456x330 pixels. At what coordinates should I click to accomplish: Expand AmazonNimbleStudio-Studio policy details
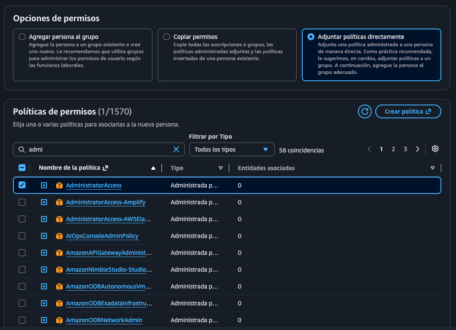(x=44, y=270)
